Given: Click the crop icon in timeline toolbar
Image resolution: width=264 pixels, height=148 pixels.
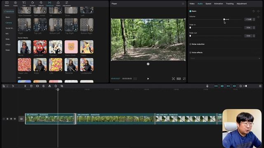Looking at the screenshot, I should click(x=62, y=86).
